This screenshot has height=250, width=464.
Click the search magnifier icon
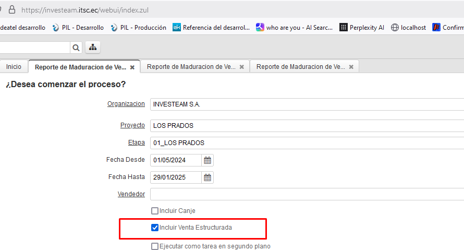tap(76, 47)
